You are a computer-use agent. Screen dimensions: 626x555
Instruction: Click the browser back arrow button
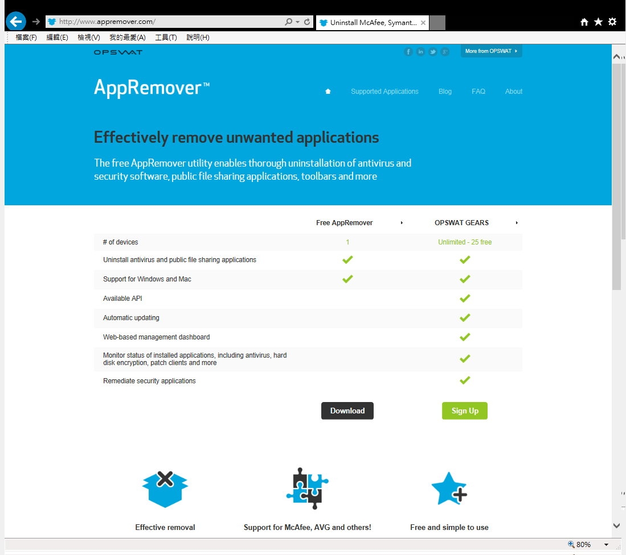[16, 21]
